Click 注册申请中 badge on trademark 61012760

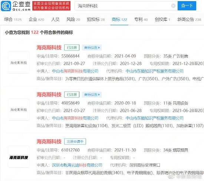75,141
